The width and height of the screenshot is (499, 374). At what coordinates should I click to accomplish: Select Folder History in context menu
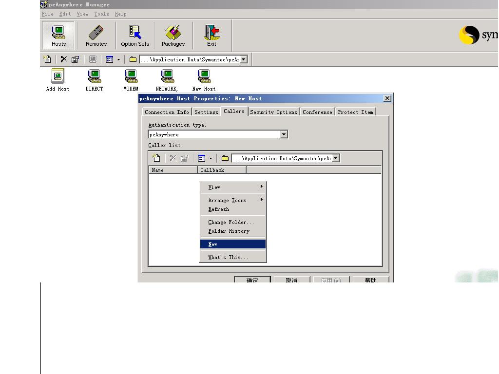233,231
